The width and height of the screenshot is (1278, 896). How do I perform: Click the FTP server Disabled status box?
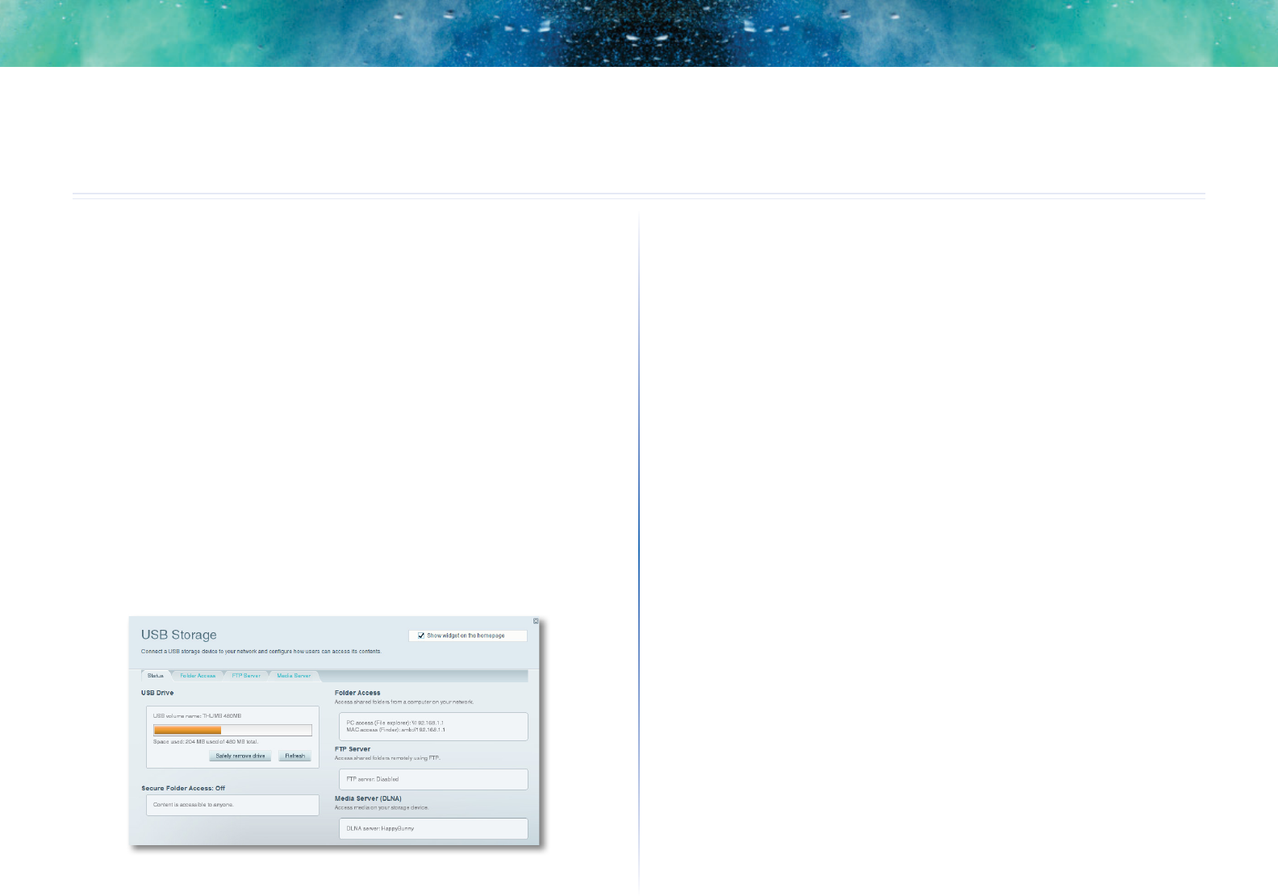click(x=433, y=779)
